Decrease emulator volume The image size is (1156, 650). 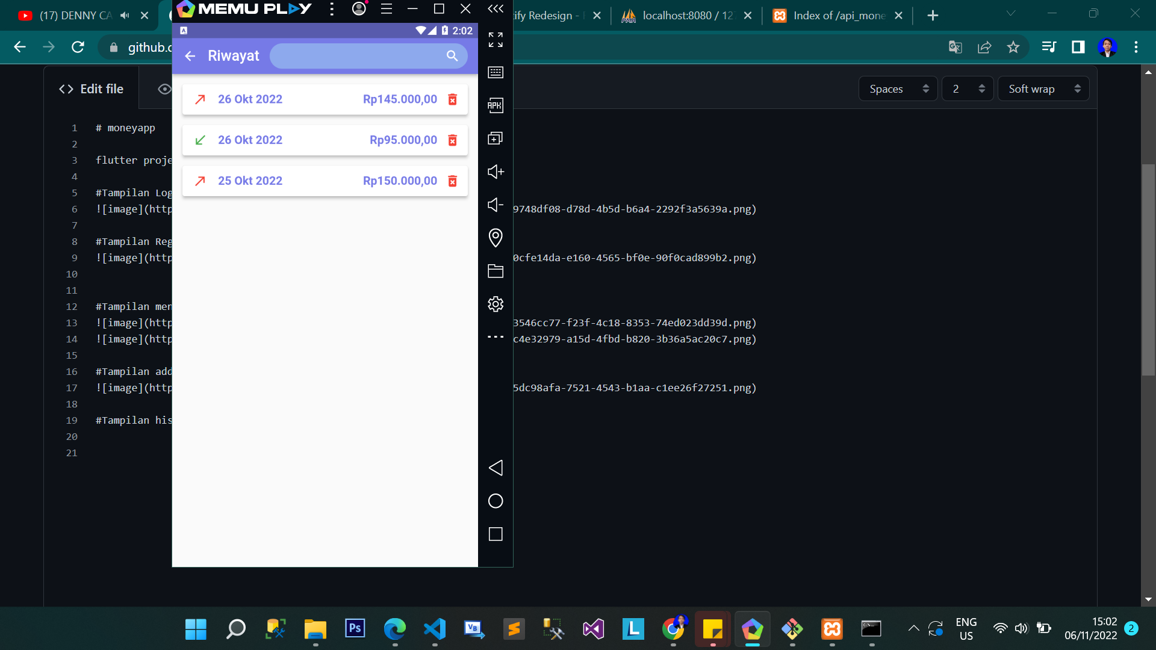coord(495,205)
